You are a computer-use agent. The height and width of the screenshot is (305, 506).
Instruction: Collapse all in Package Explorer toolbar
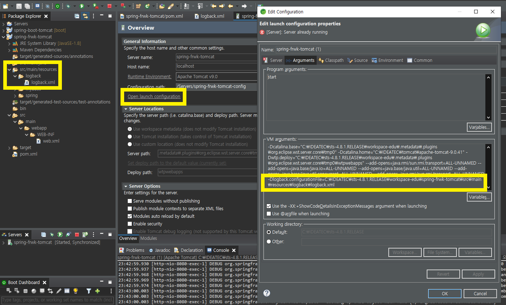(77, 16)
